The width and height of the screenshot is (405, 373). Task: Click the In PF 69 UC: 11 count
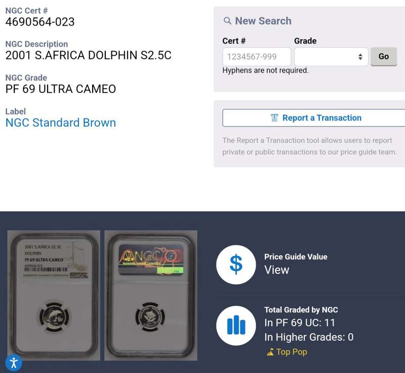pyautogui.click(x=300, y=323)
